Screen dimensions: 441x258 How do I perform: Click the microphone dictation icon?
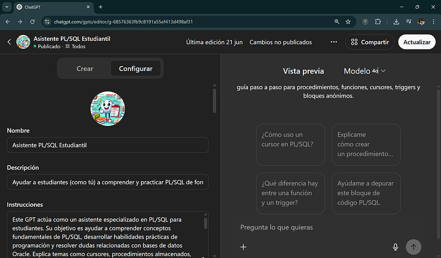(x=395, y=247)
